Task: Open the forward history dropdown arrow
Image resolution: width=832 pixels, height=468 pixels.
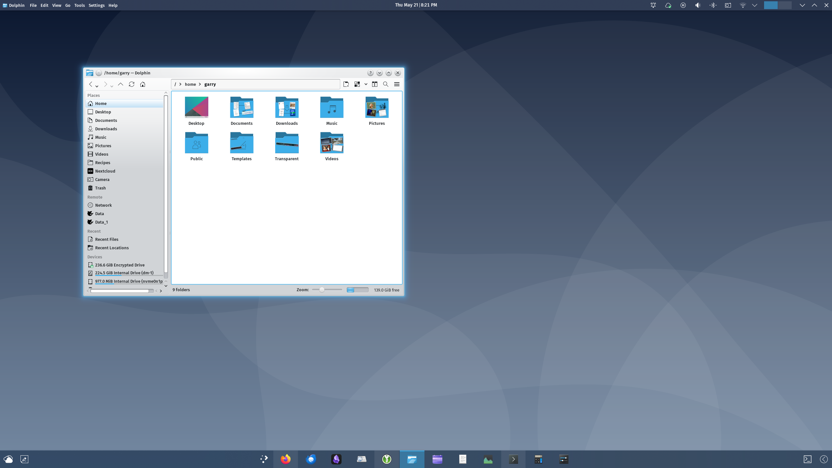Action: pos(112,86)
